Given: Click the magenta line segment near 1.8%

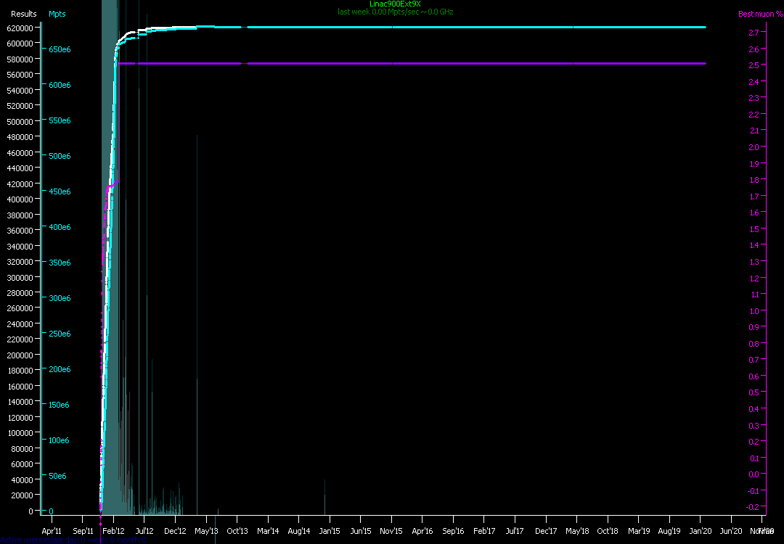Looking at the screenshot, I should coord(115,183).
